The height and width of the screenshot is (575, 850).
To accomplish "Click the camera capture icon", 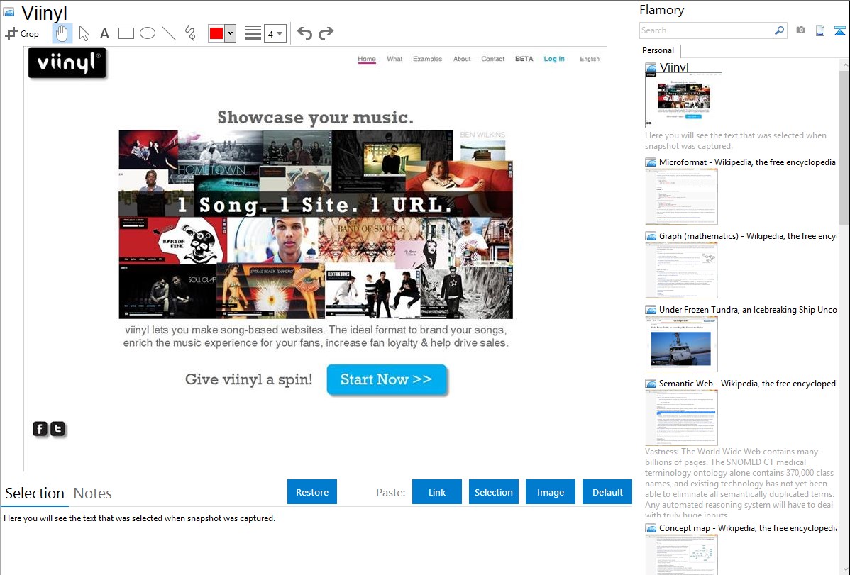I will [800, 30].
